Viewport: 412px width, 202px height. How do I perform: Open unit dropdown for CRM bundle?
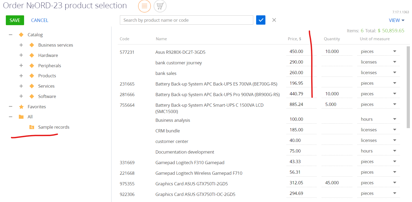coord(395,130)
